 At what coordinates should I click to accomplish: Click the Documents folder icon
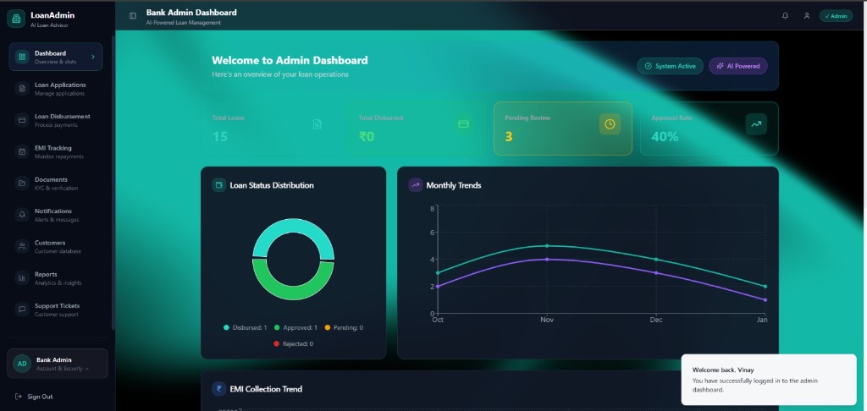coord(22,183)
